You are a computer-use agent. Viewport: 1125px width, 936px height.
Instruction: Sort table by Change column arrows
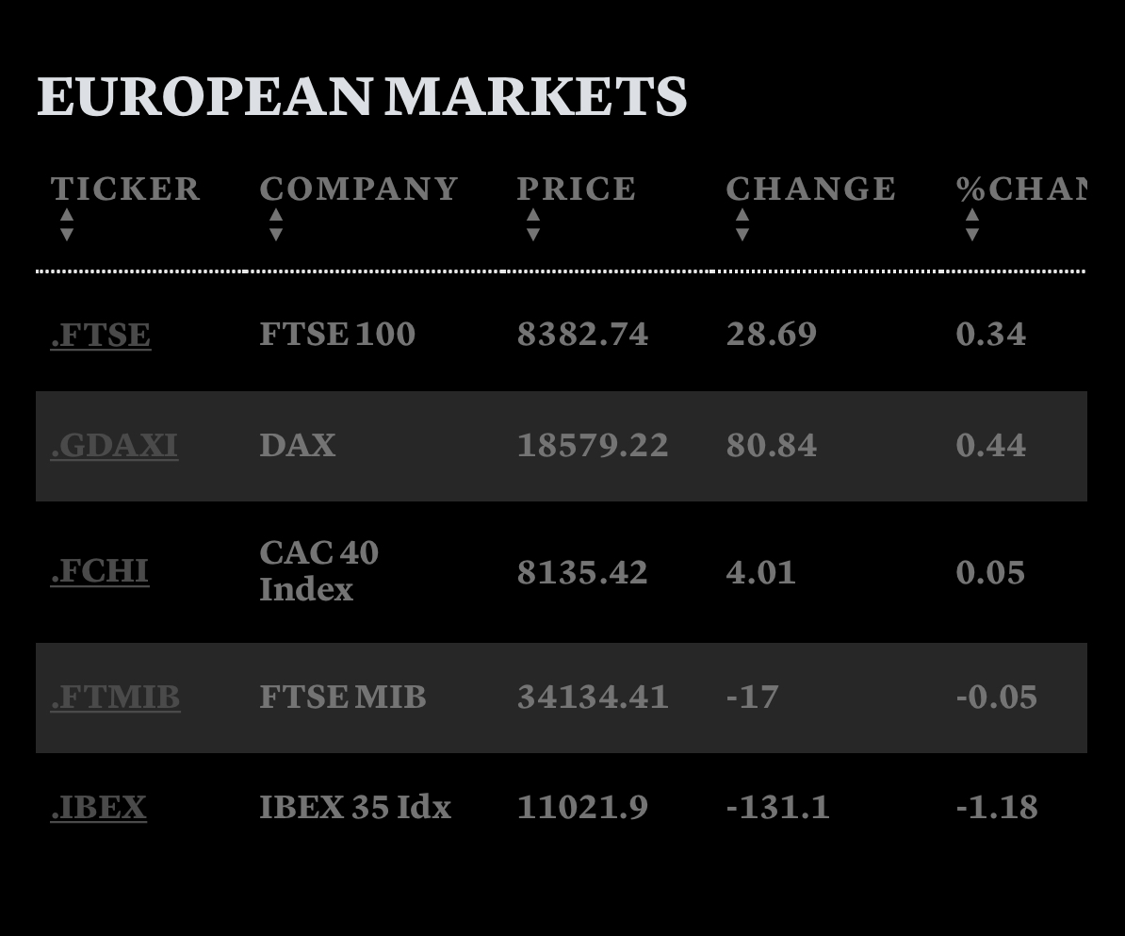pyautogui.click(x=742, y=225)
